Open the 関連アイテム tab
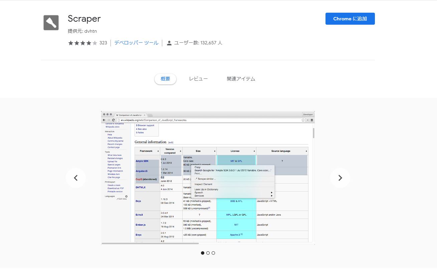The height and width of the screenshot is (271, 437). click(x=241, y=79)
